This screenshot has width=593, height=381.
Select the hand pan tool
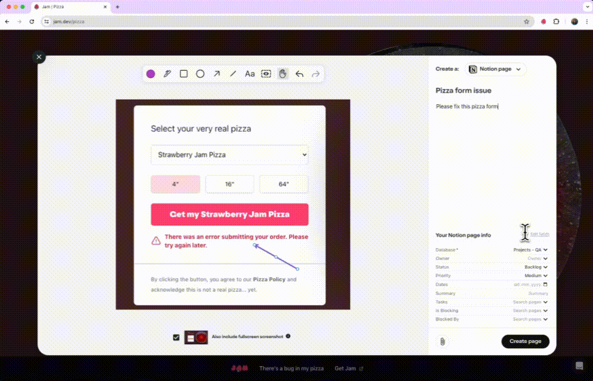(283, 74)
